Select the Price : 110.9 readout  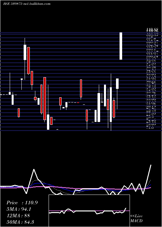pos(22,203)
